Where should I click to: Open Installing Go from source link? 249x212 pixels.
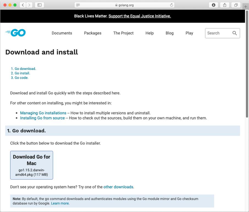click(42, 118)
